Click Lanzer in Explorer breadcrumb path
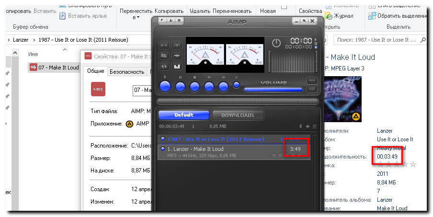Image resolution: width=433 pixels, height=217 pixels. [x=21, y=40]
